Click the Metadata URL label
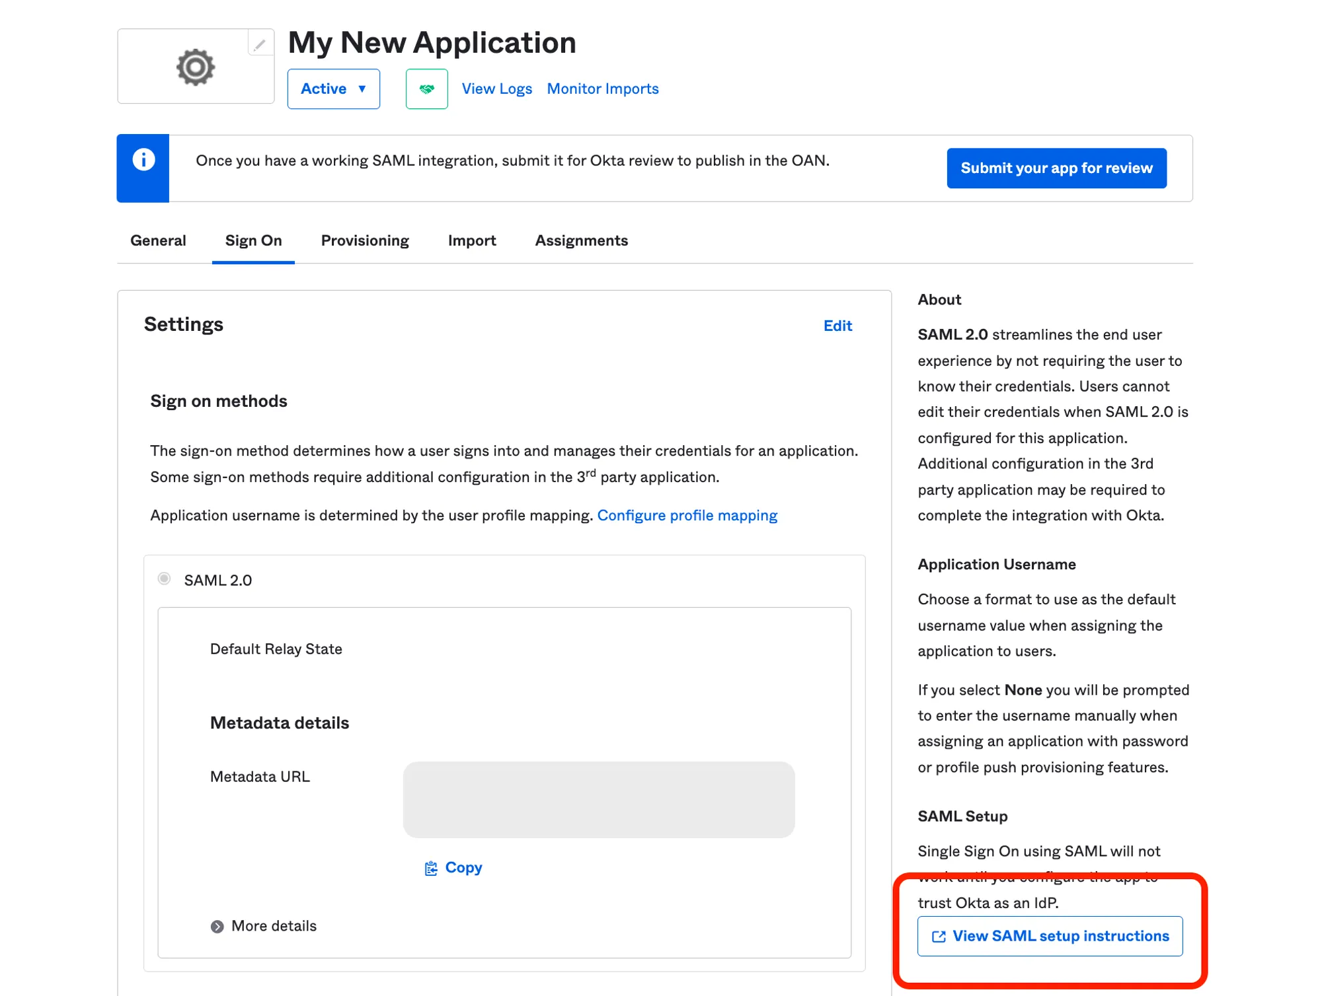The image size is (1322, 996). click(260, 776)
